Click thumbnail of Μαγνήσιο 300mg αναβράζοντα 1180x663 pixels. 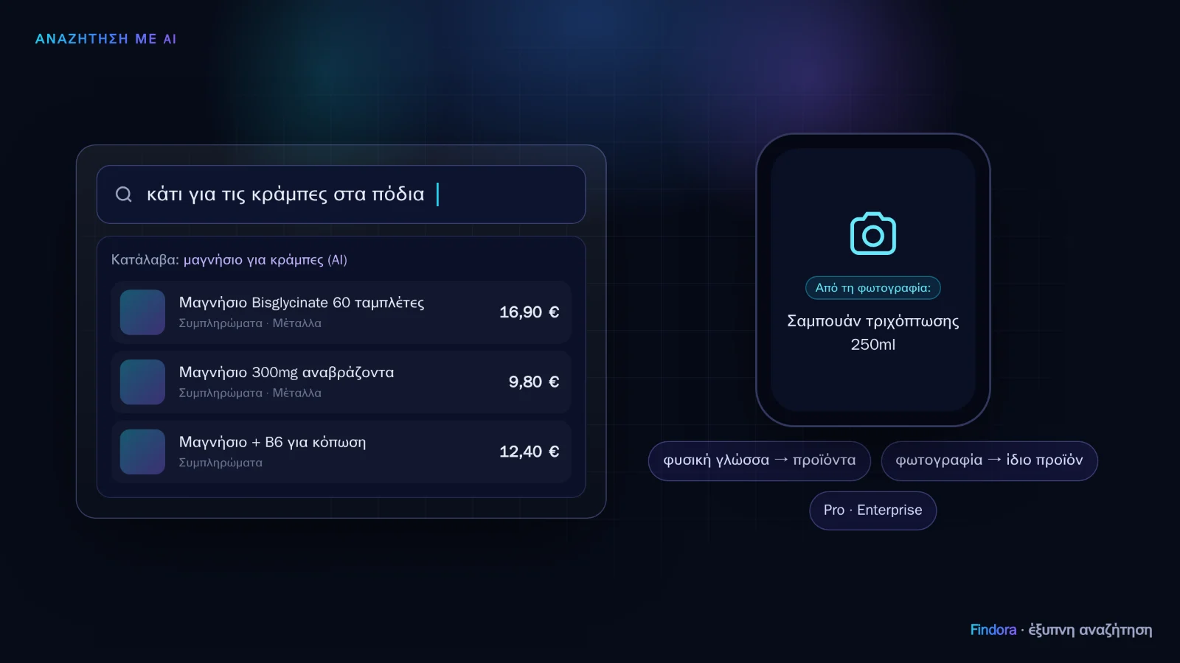pyautogui.click(x=142, y=382)
